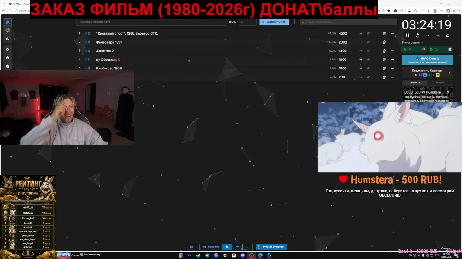Add amount to the ну Обсессия lot
The image size is (462, 259).
coord(361,59)
